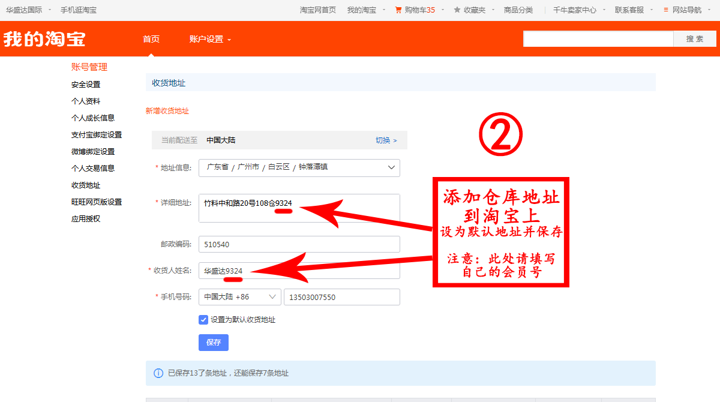Click the favorites star icon
The image size is (720, 402).
tap(457, 10)
